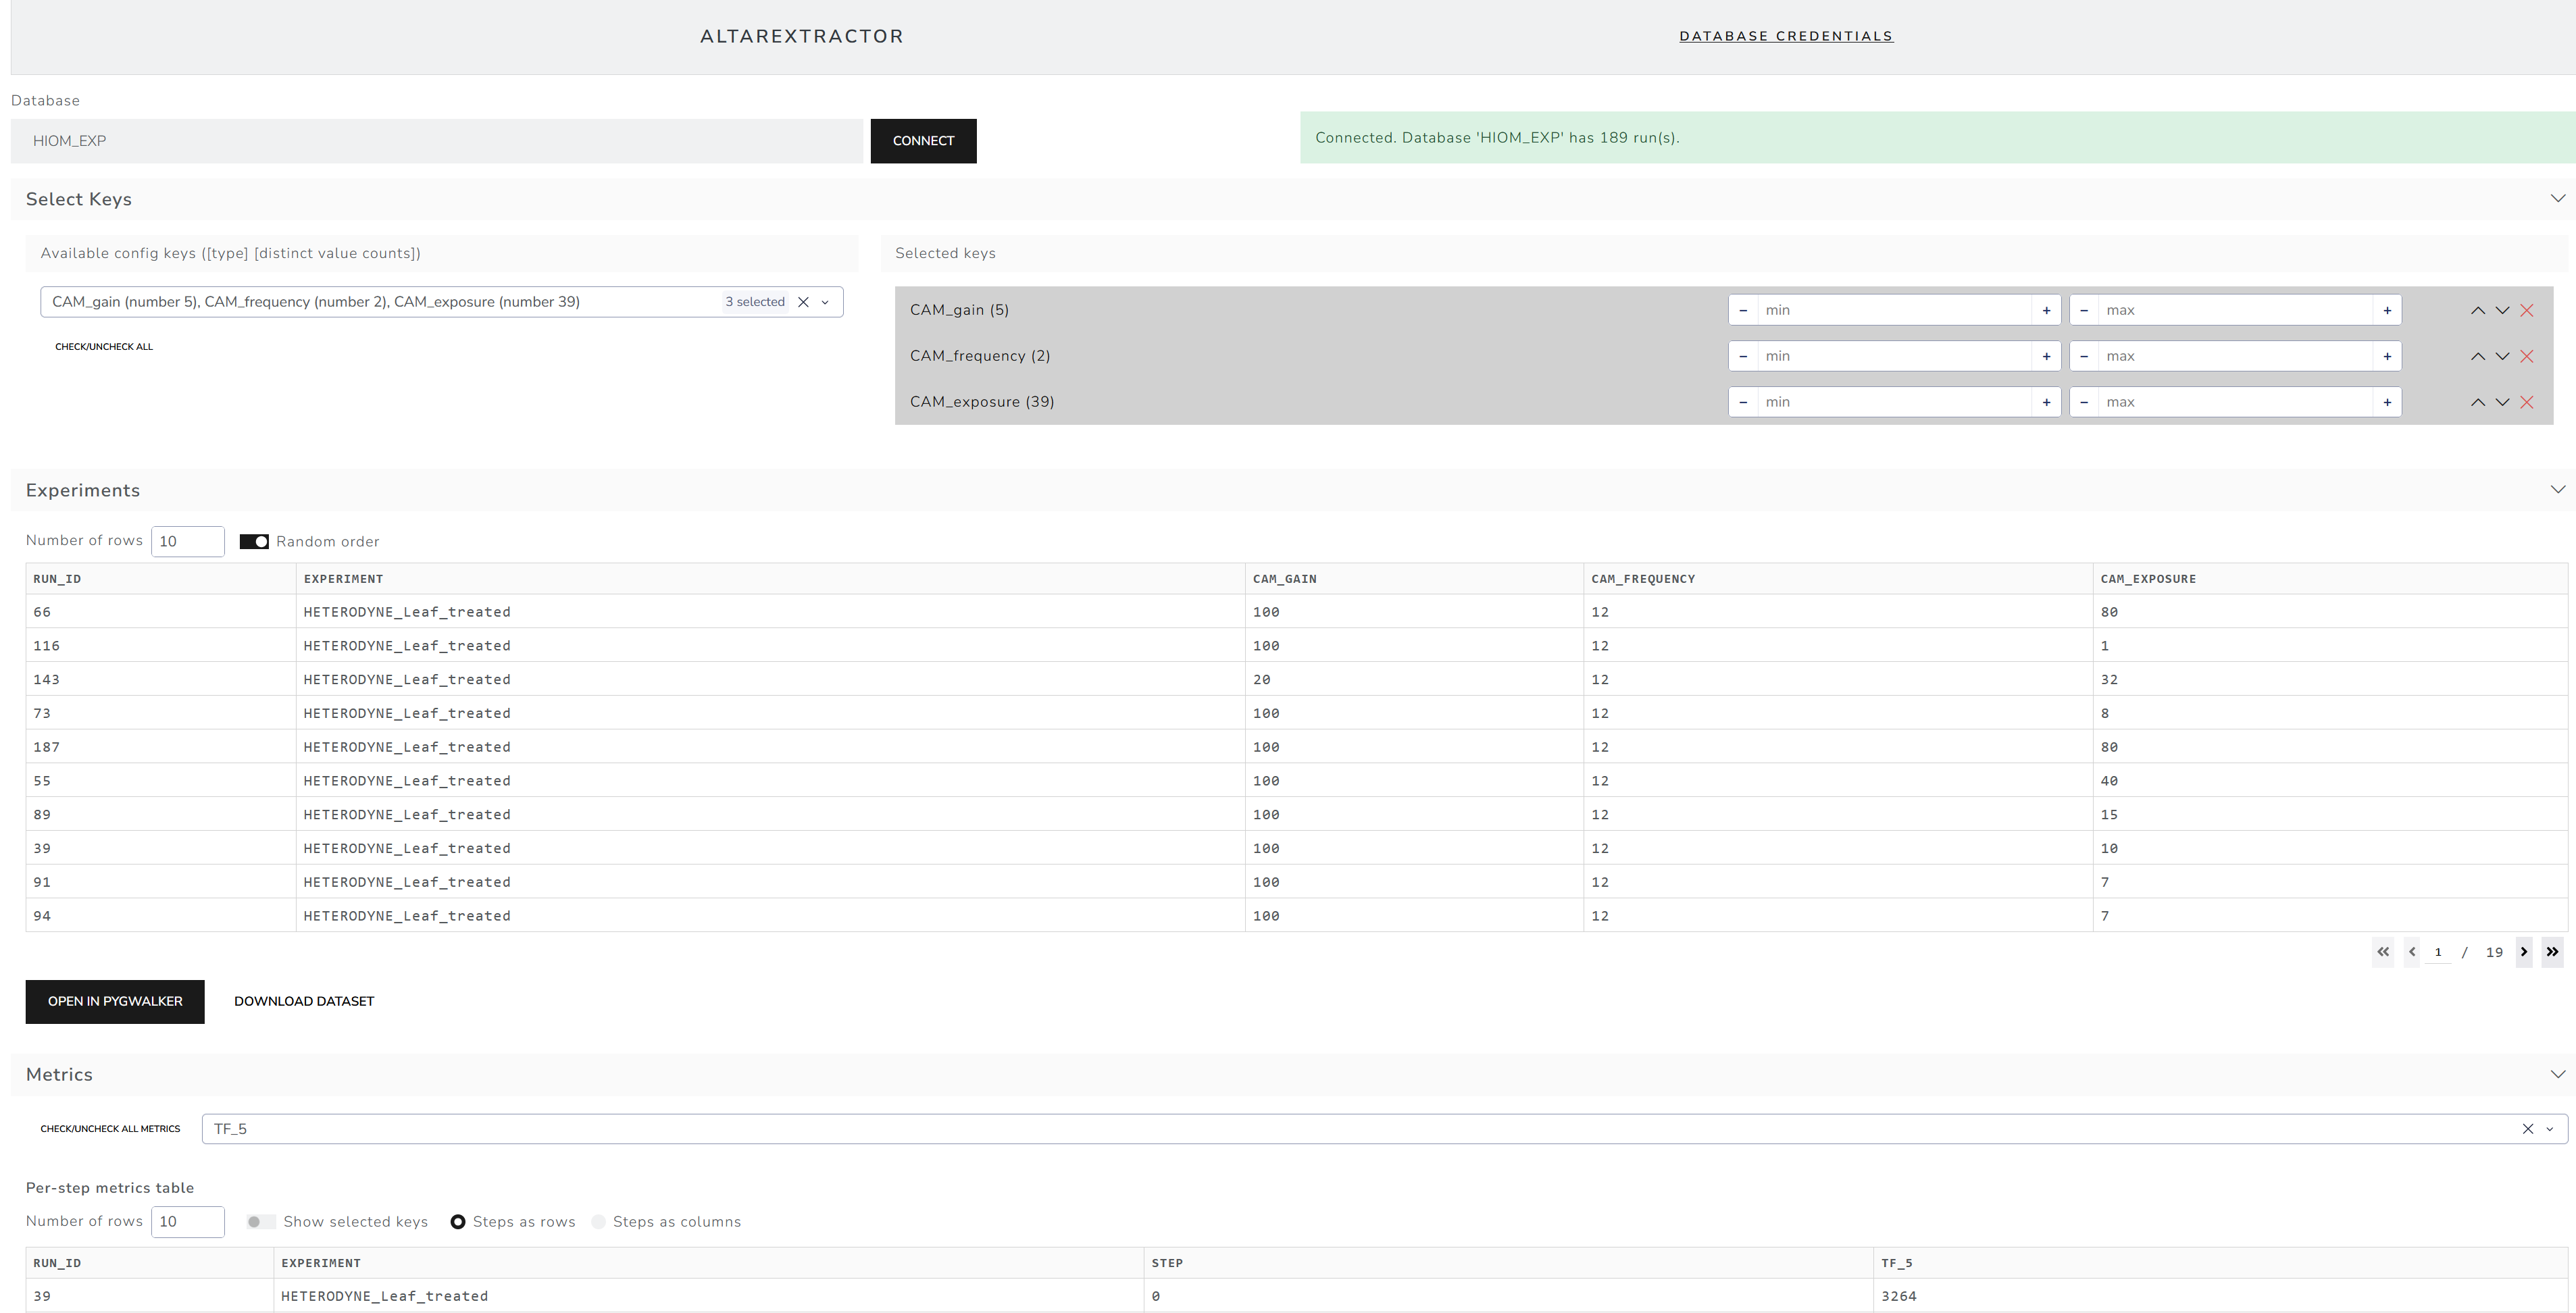Viewport: 2576px width, 1313px height.
Task: Delete the CAM_exposure selected key
Action: (x=2526, y=402)
